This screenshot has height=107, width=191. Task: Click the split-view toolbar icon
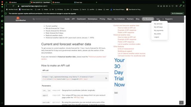coord(158,6)
